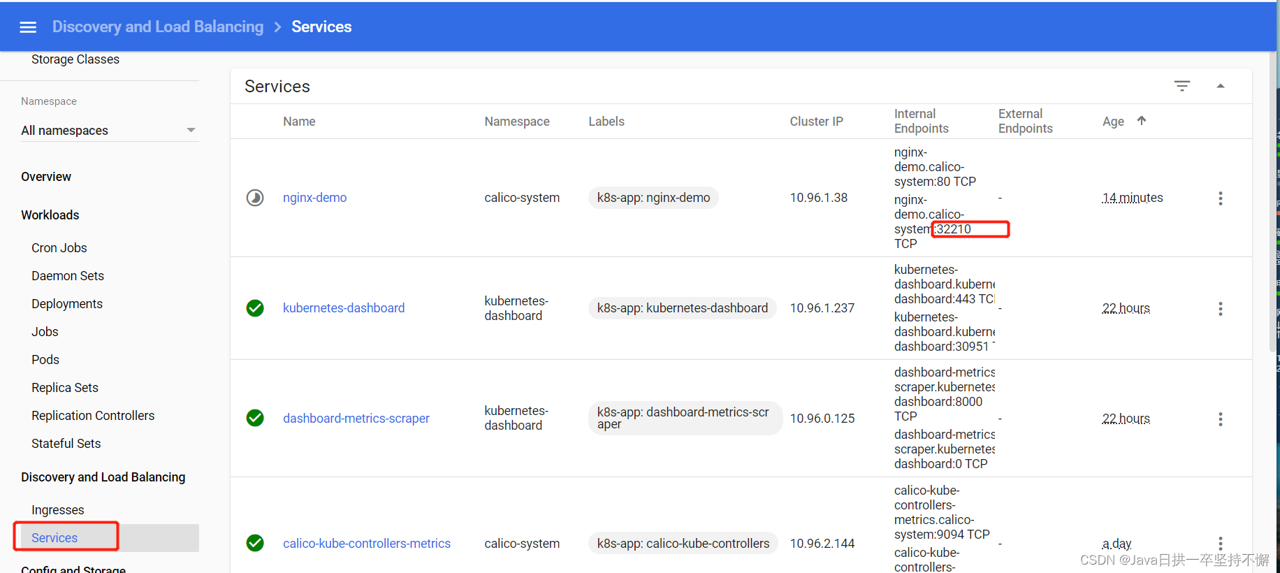
Task: Navigate to Pods in sidebar
Action: tap(45, 360)
